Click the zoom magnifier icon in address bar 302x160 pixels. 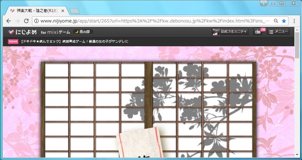click(x=276, y=21)
